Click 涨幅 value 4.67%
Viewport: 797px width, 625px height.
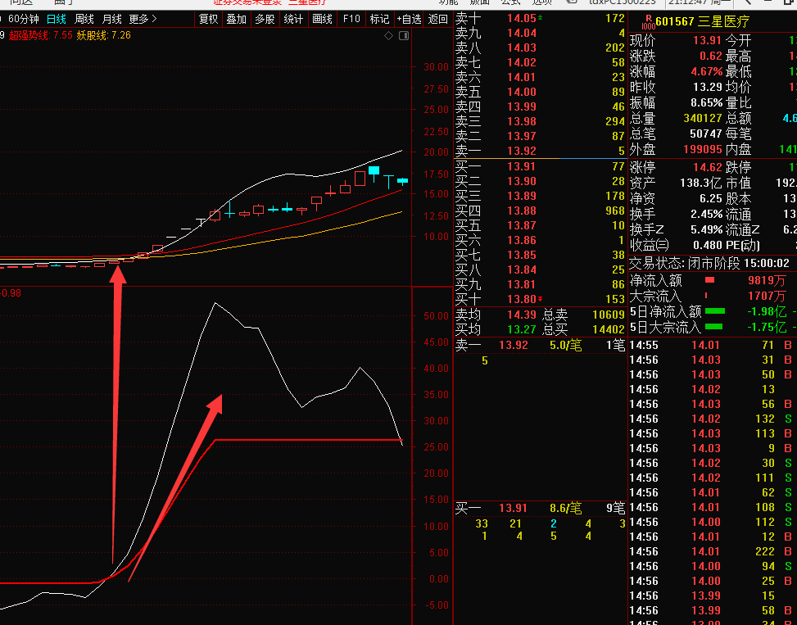tap(707, 71)
